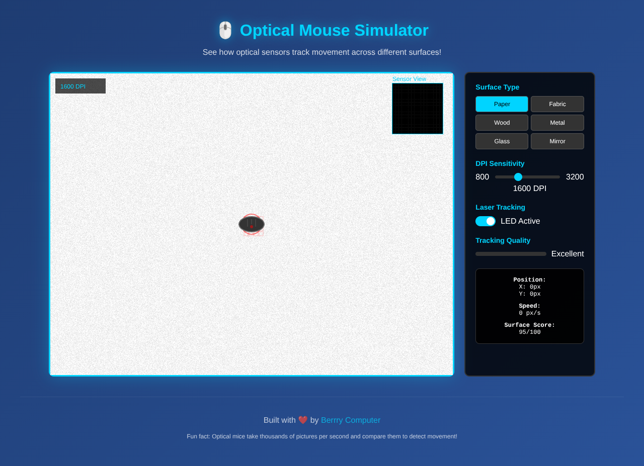644x466 pixels.
Task: Switch surface to Wood
Action: (x=501, y=122)
